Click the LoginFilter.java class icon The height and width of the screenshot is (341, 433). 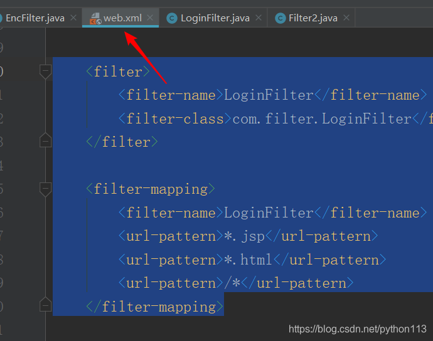[172, 18]
